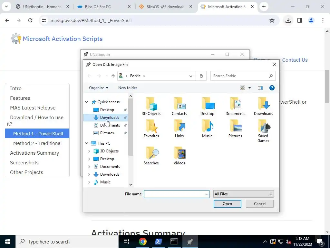The image size is (330, 248).
Task: Open the All Files type dropdown
Action: (244, 194)
